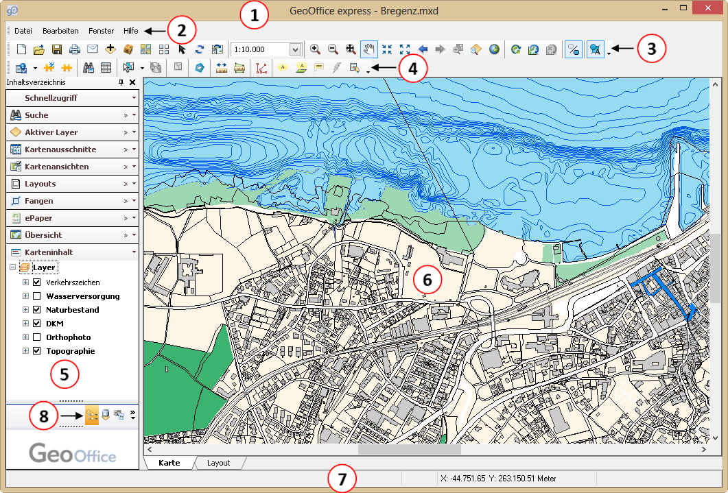Click the horizontal map scrollbar thumb
Screen dimensions: 728x493
409,450
